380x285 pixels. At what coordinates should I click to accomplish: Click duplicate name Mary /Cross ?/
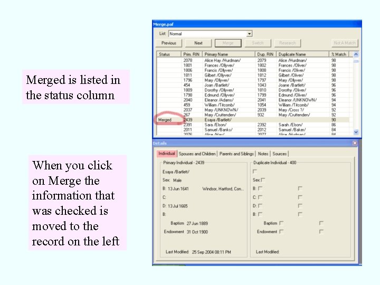coord(291,110)
